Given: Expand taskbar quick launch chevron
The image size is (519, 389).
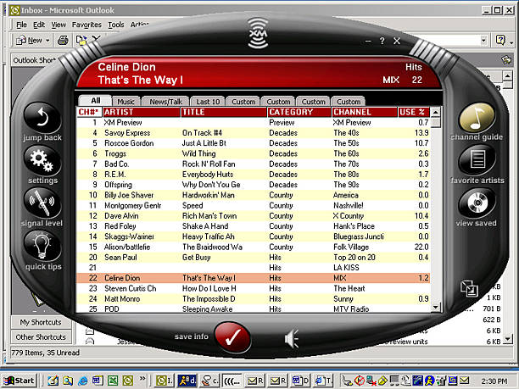Looking at the screenshot, I should pos(142,378).
